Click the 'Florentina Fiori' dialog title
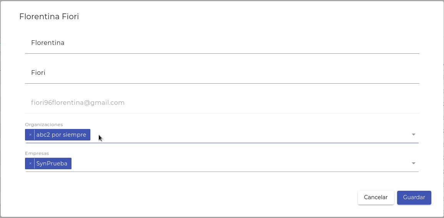Image resolution: width=444 pixels, height=218 pixels. pyautogui.click(x=49, y=17)
